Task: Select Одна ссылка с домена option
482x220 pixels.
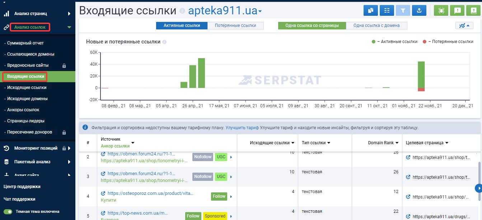Action: tap(376, 25)
